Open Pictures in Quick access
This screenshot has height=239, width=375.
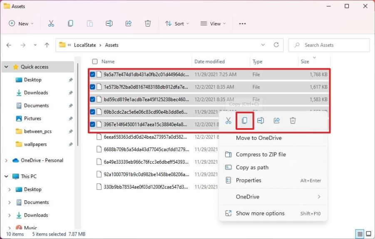click(x=32, y=119)
